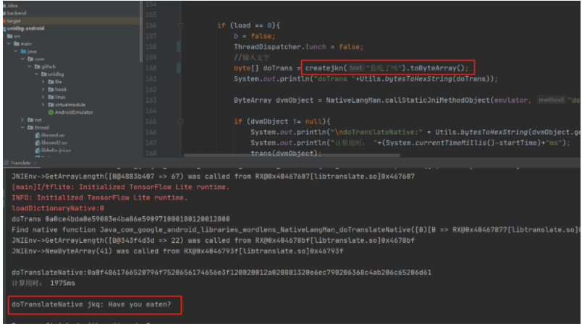
Task: Collapse the github package chevron
Action: tap(30, 67)
